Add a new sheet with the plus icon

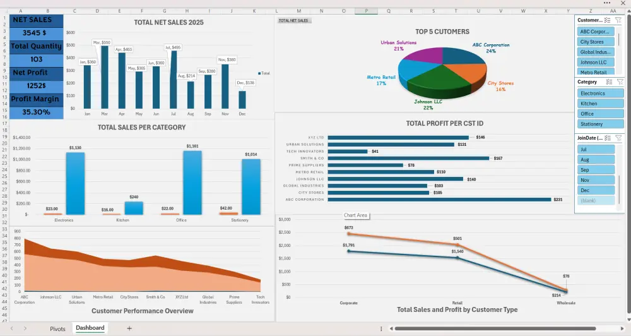[129, 328]
